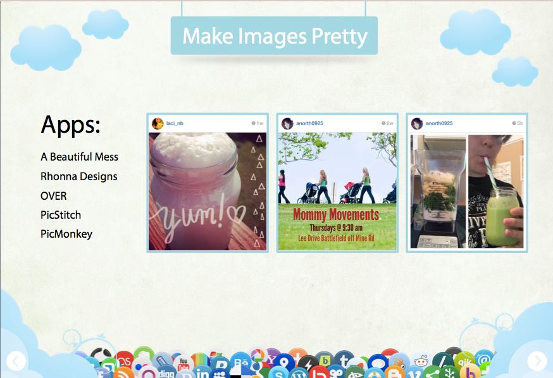Open the laci_nb username link
Viewport: 553px width, 378px height.
[x=175, y=123]
